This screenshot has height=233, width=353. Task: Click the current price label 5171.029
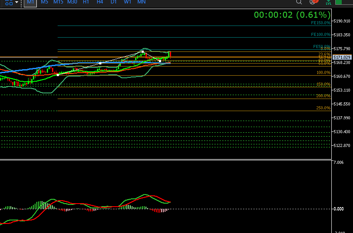[342, 57]
